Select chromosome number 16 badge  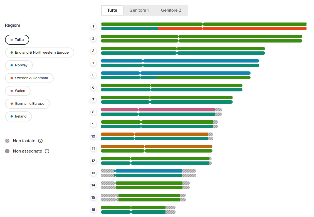(x=93, y=209)
